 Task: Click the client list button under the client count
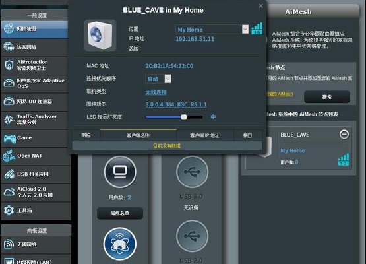pyautogui.click(x=120, y=213)
